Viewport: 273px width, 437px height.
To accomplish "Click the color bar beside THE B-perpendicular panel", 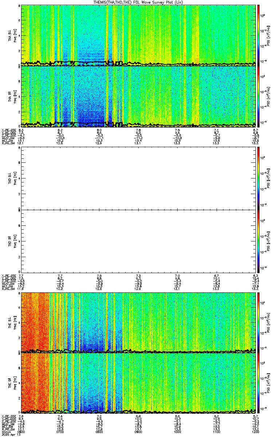I will coord(258,322).
